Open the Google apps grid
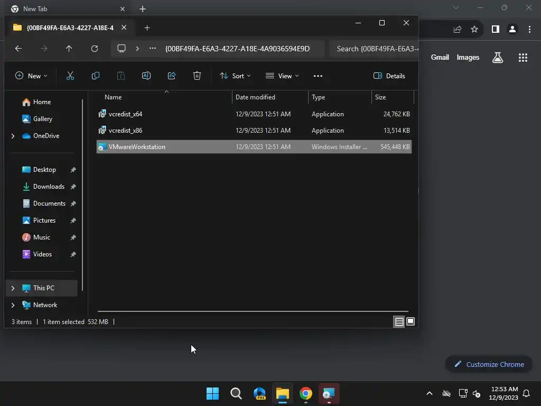 pyautogui.click(x=523, y=57)
